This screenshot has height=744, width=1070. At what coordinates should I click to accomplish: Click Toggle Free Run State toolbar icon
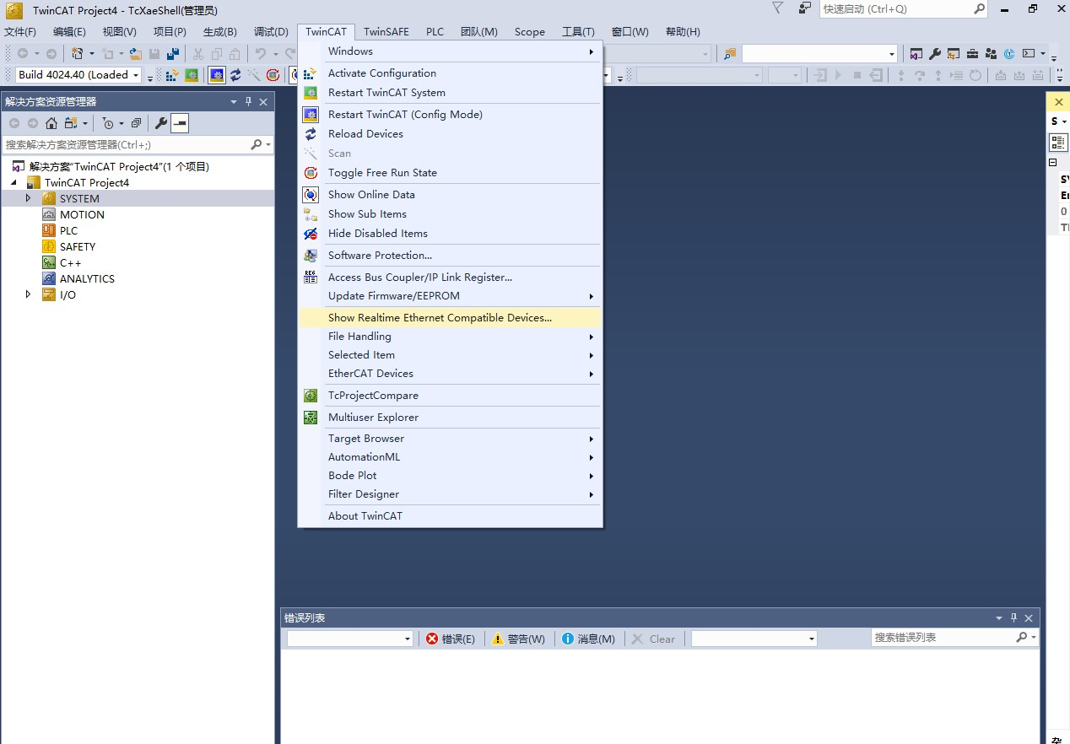point(273,75)
